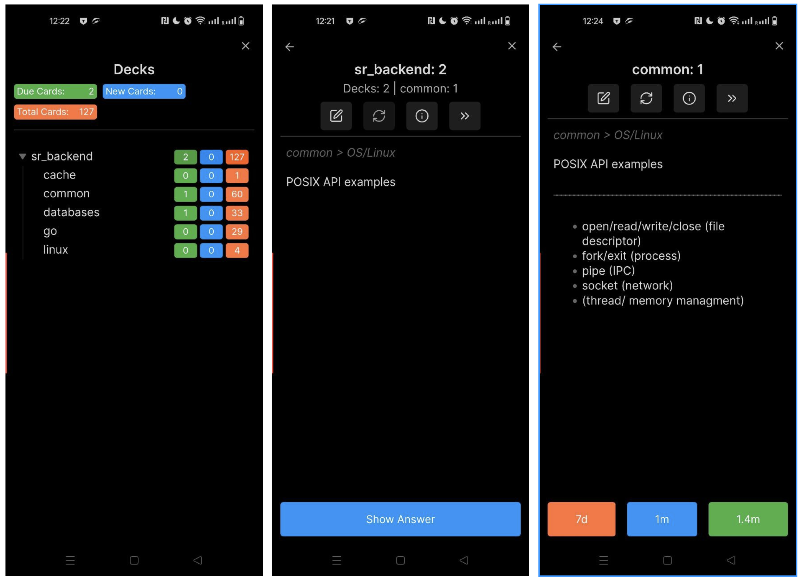Click the info icon on sr_backend deck

423,116
